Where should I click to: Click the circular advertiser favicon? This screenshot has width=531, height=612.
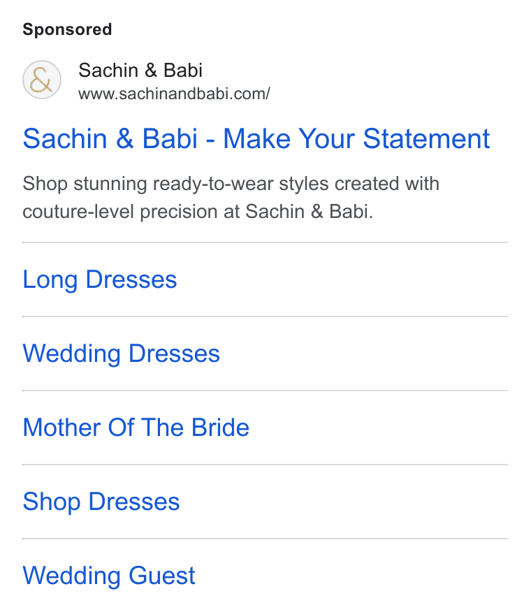coord(42,80)
